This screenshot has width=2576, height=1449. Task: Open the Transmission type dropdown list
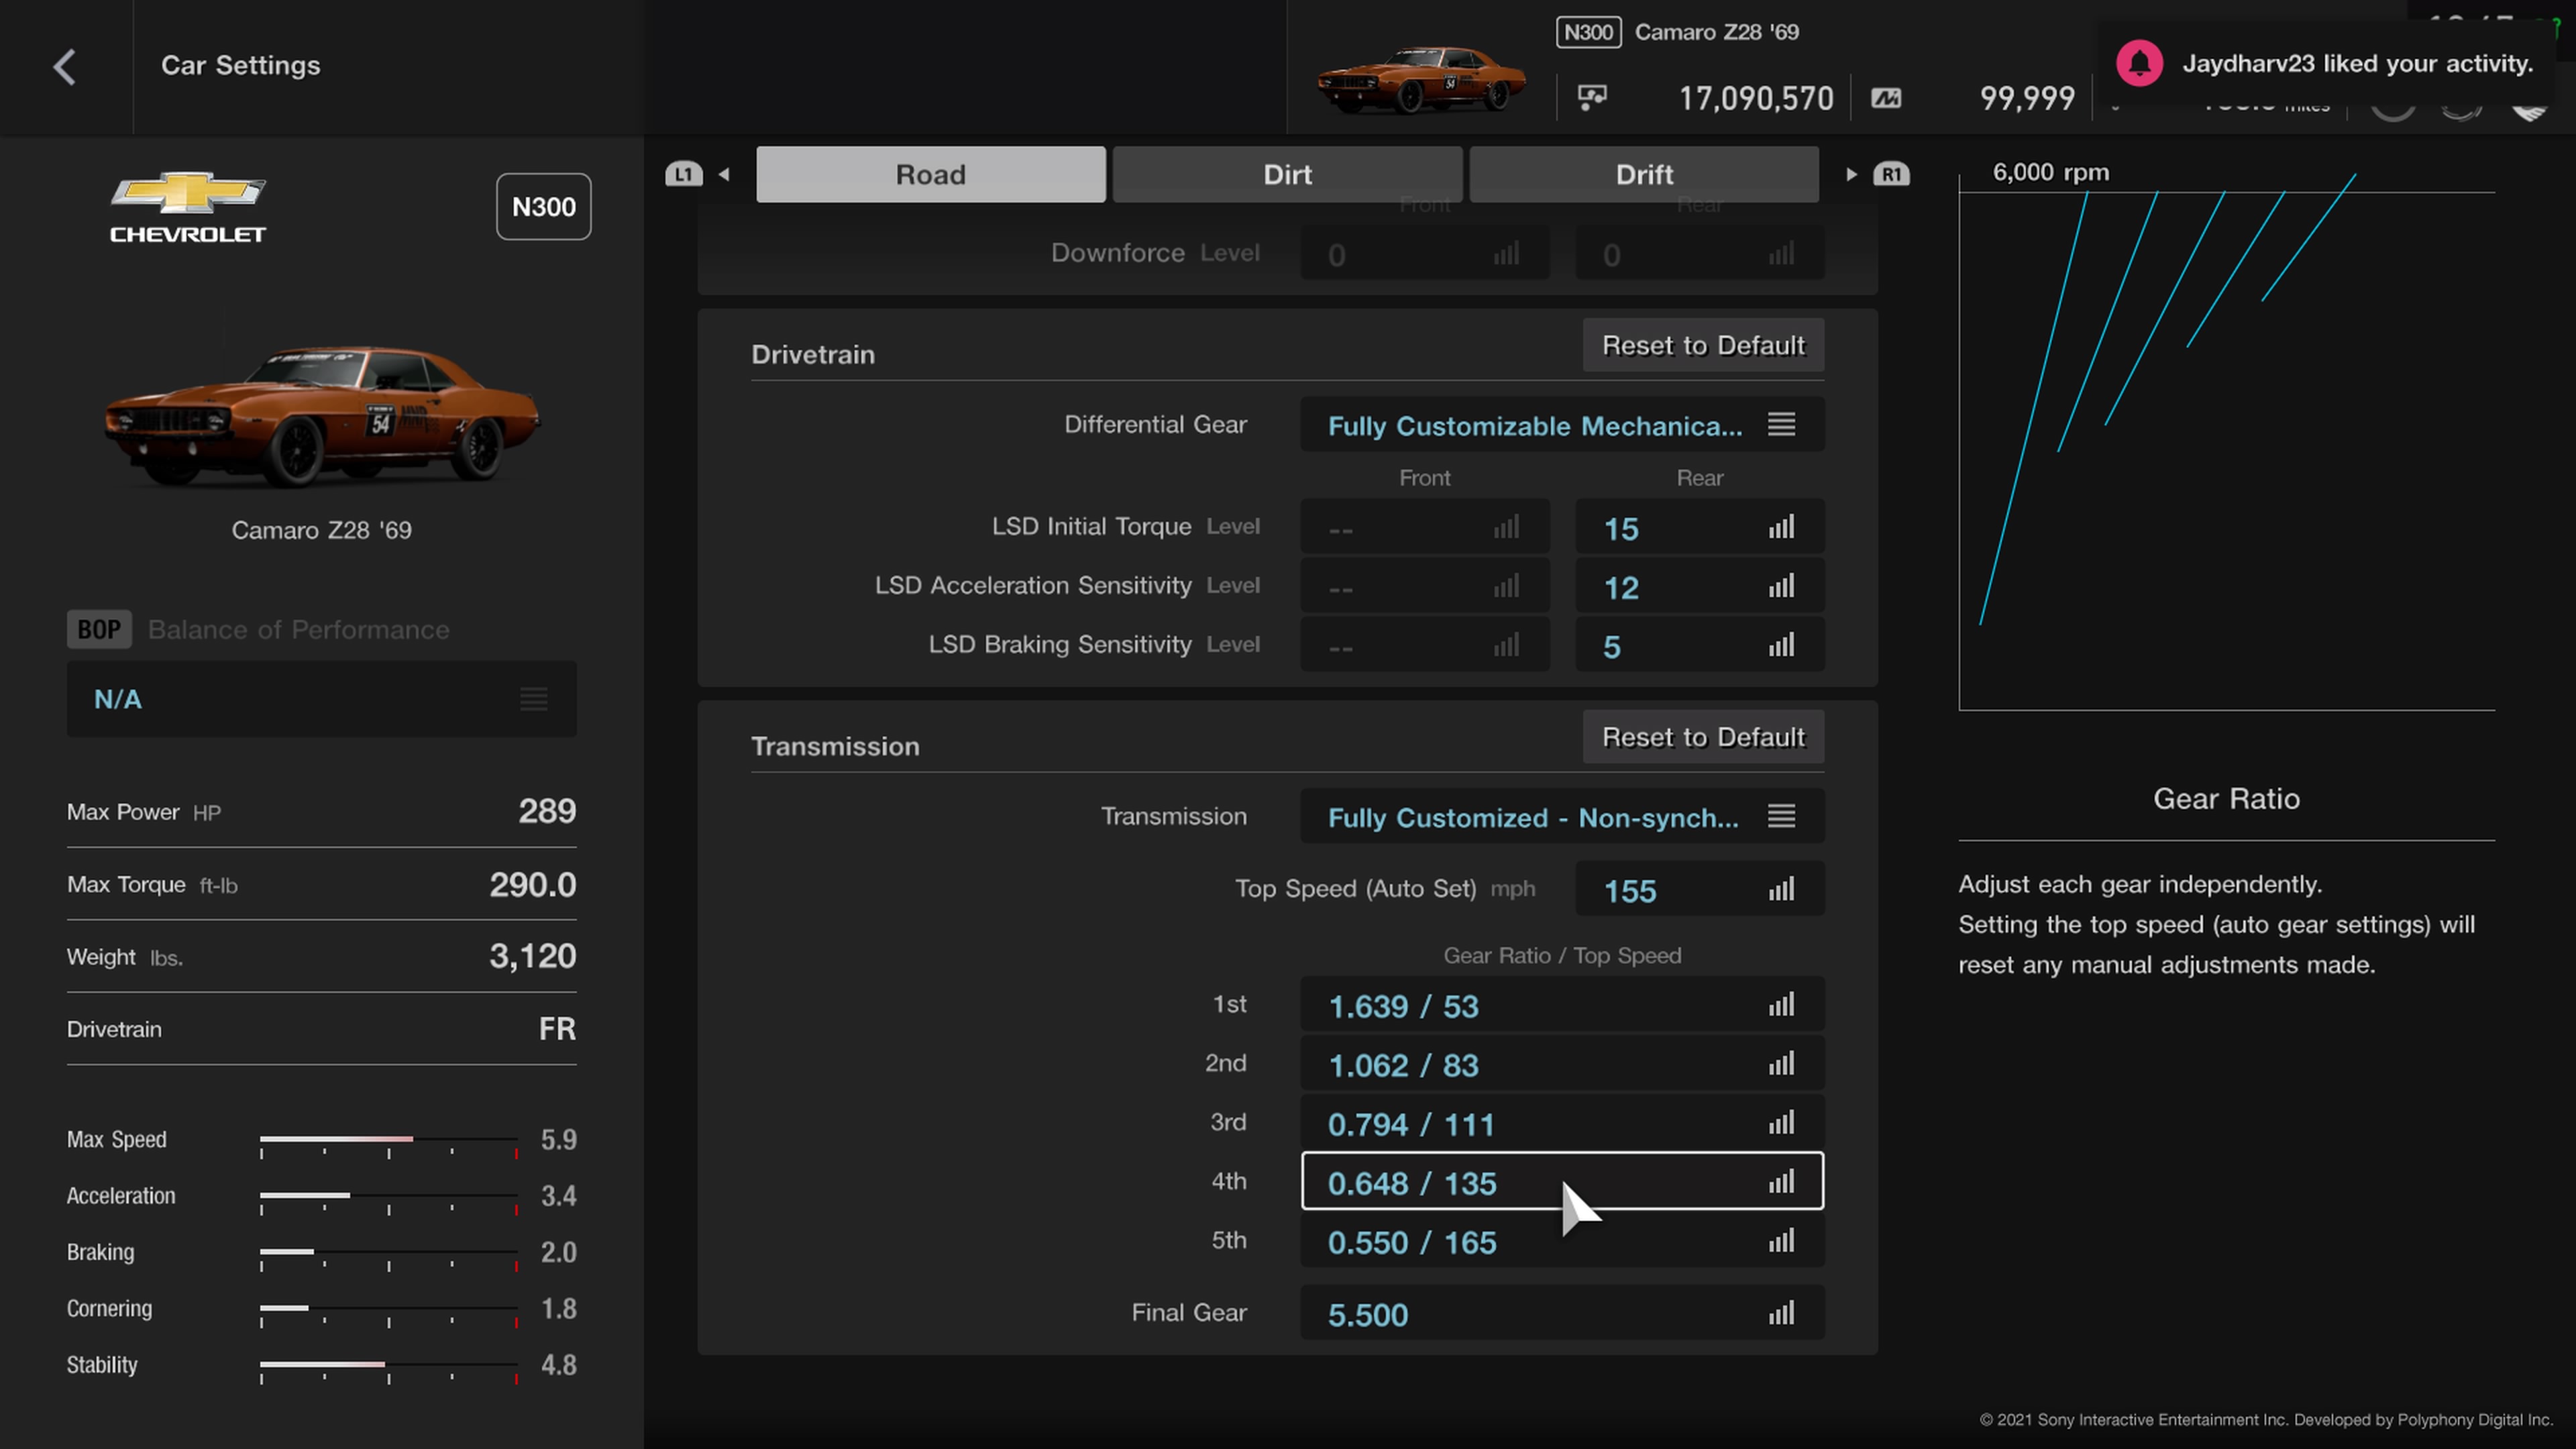coord(1562,817)
